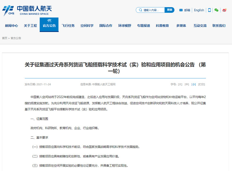The image size is (232, 171).
Task: Open the 联系我们 menu item
Action: [x=219, y=26]
